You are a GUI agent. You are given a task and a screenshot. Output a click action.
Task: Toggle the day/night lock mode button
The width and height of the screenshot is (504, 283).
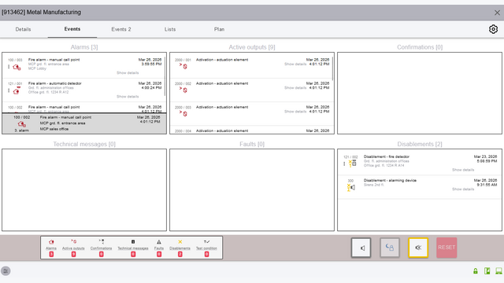(390, 248)
